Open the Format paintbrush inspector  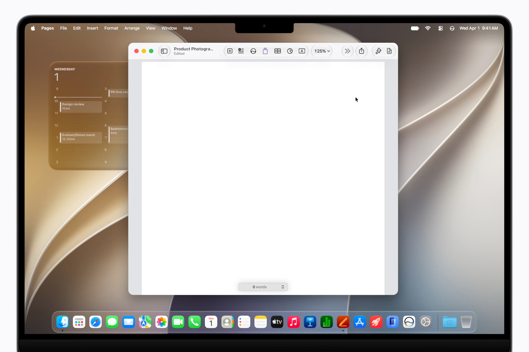[378, 51]
